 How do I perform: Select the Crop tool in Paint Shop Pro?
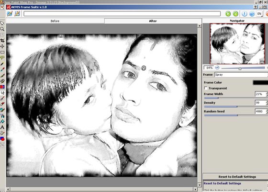(2, 41)
